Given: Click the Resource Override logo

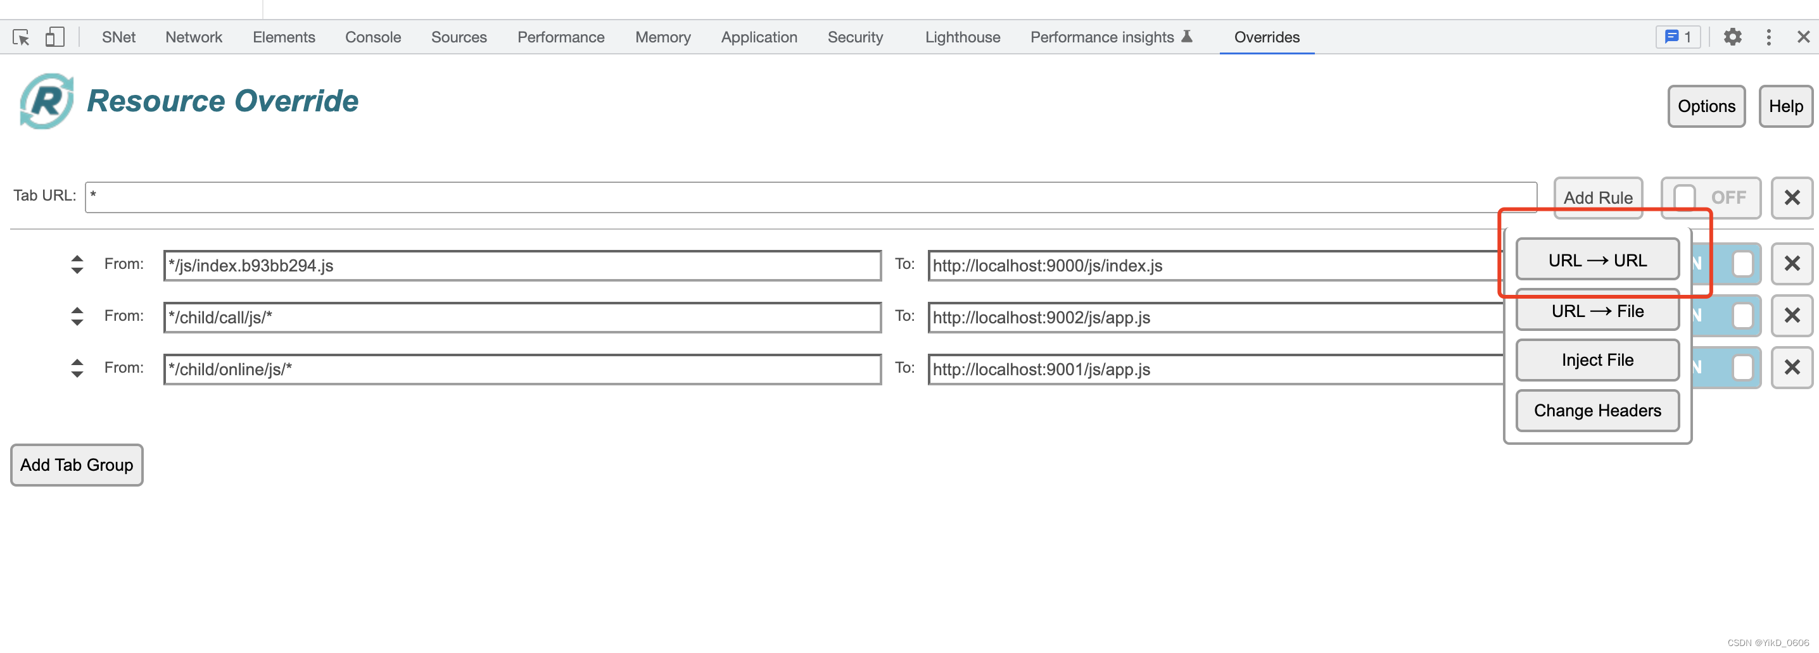Looking at the screenshot, I should (47, 101).
